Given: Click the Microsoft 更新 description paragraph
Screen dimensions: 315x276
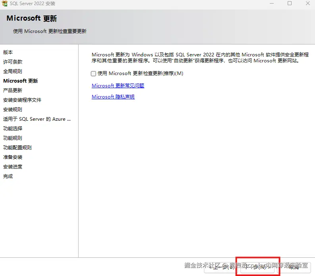Looking at the screenshot, I should pyautogui.click(x=200, y=58).
